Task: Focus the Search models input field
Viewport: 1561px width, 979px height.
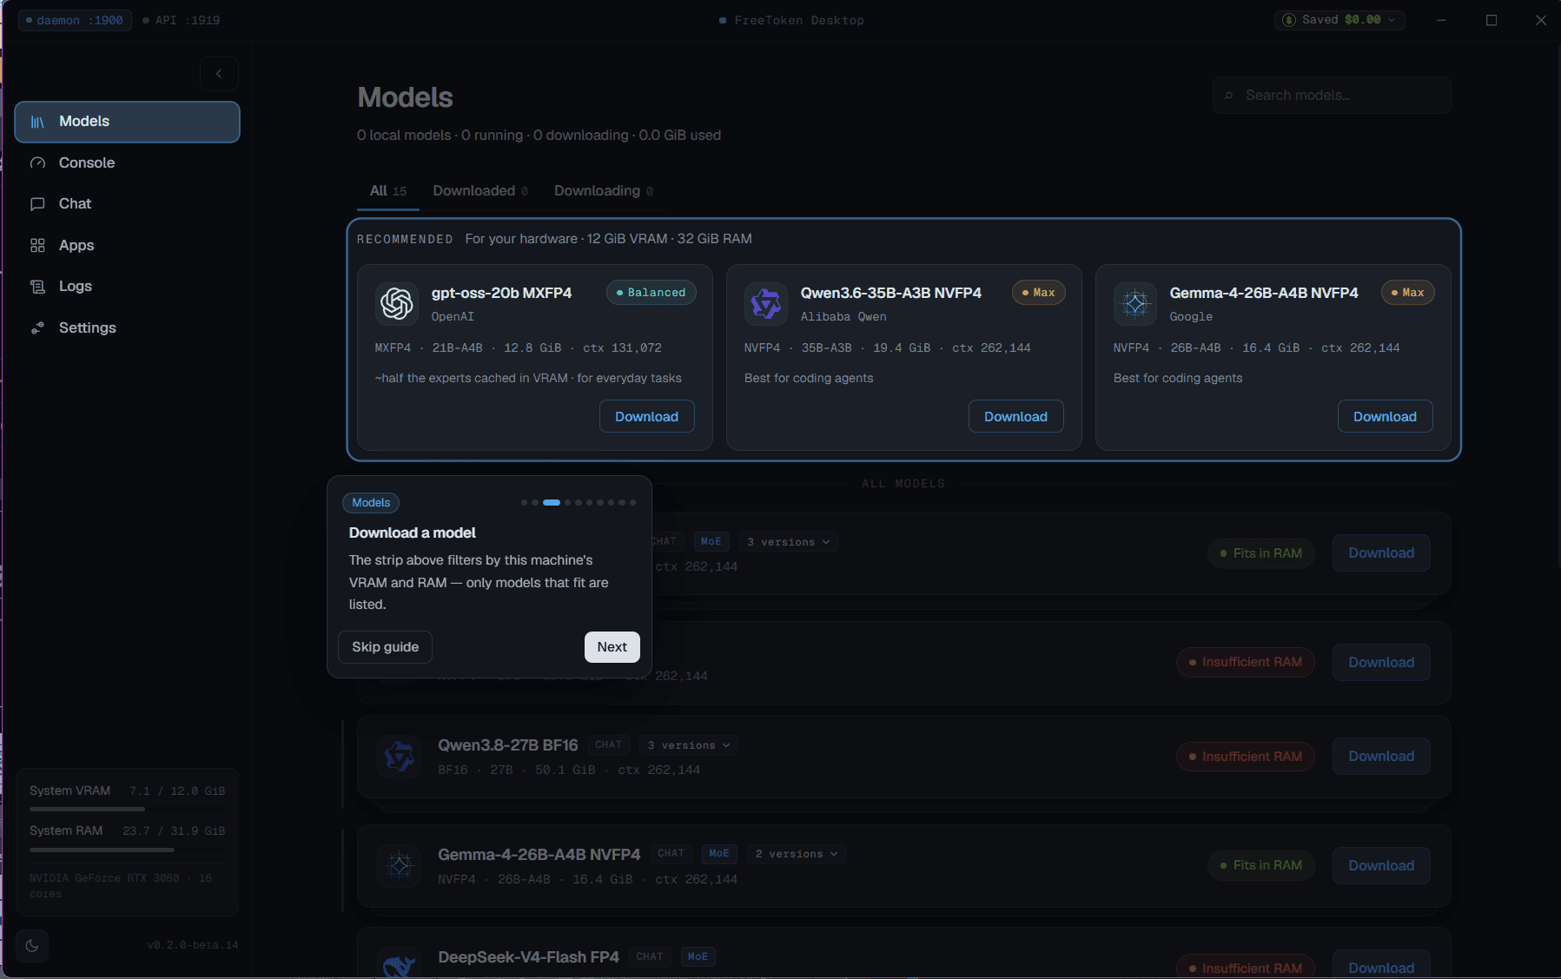Action: coord(1332,96)
